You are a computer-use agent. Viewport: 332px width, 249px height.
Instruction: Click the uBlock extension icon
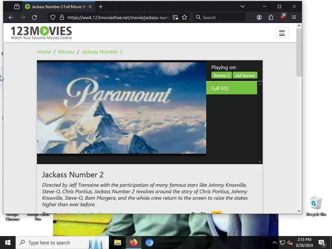(x=282, y=17)
